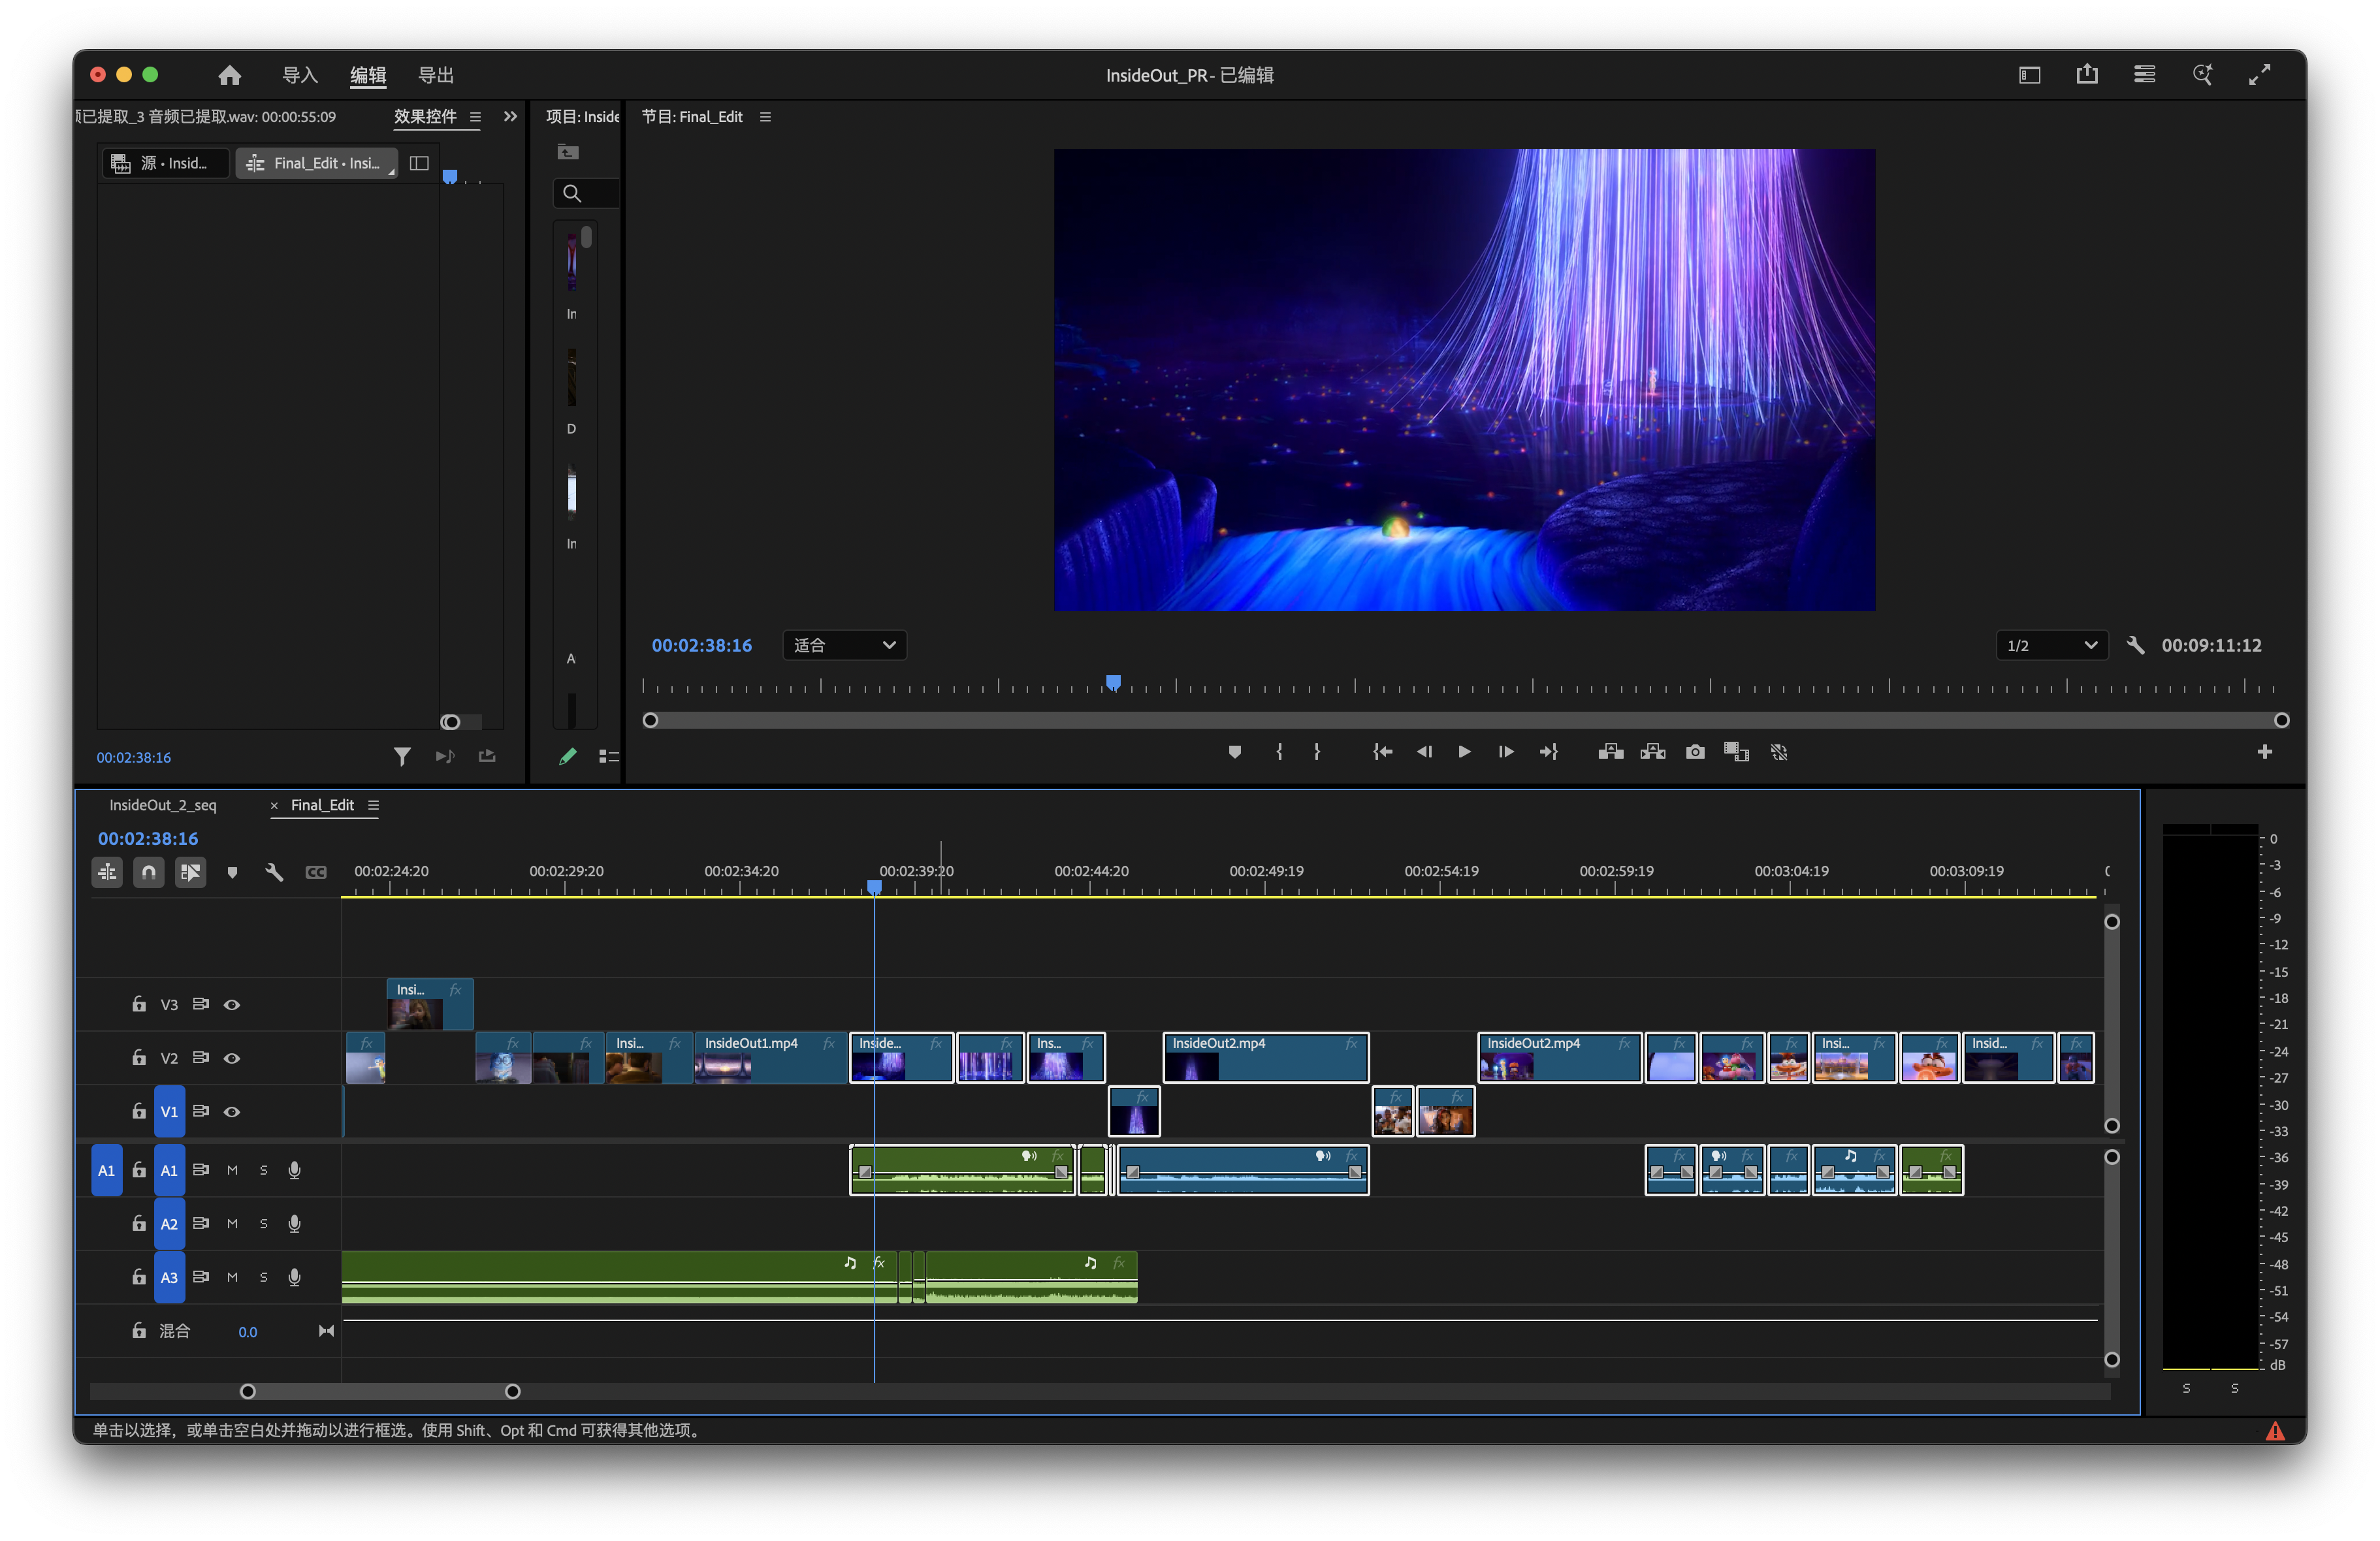Open timeline display settings wrench
The height and width of the screenshot is (1541, 2380).
coord(274,872)
